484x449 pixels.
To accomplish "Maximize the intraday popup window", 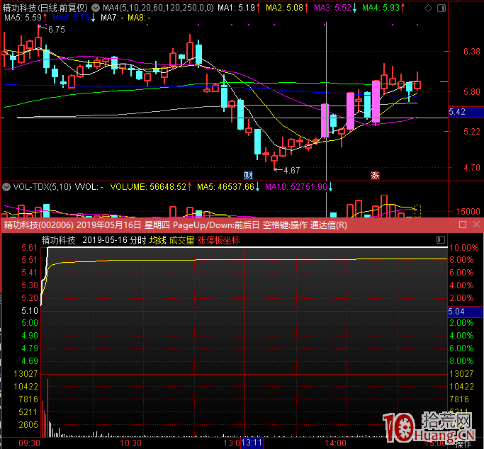I will pos(463,224).
